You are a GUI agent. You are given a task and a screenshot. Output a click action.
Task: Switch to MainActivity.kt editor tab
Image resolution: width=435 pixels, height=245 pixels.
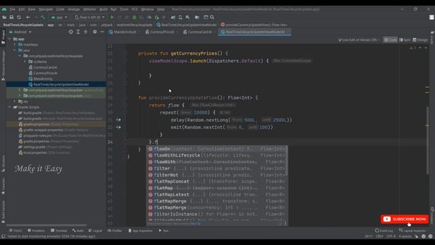point(124,32)
